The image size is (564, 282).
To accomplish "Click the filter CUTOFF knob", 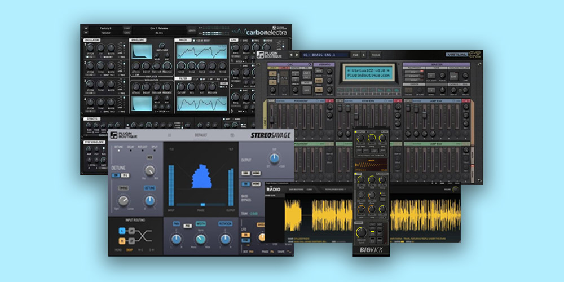I will point(181,87).
